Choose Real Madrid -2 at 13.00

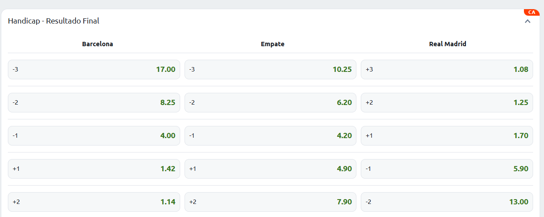pos(447,202)
